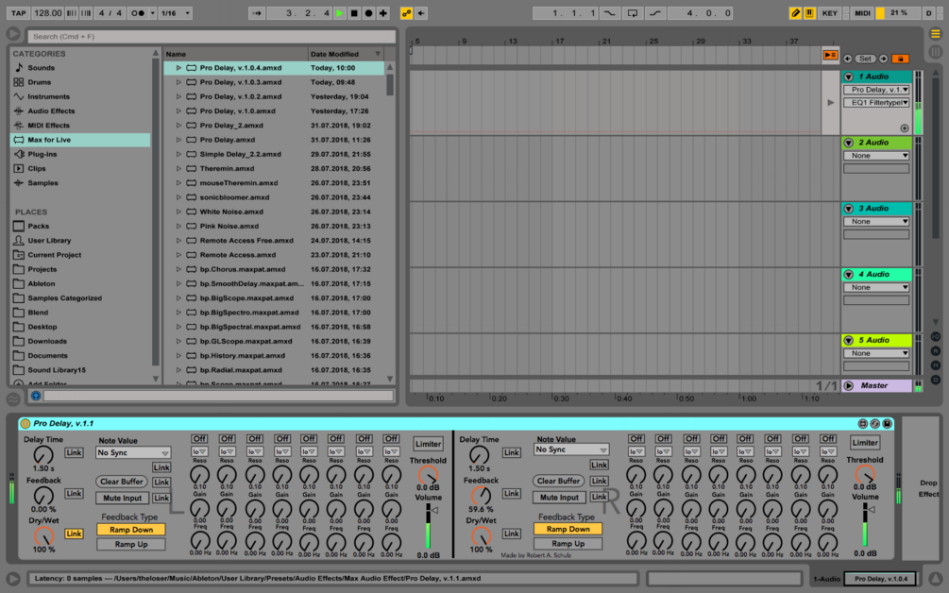
Task: Toggle the loop switch icon
Action: point(633,12)
